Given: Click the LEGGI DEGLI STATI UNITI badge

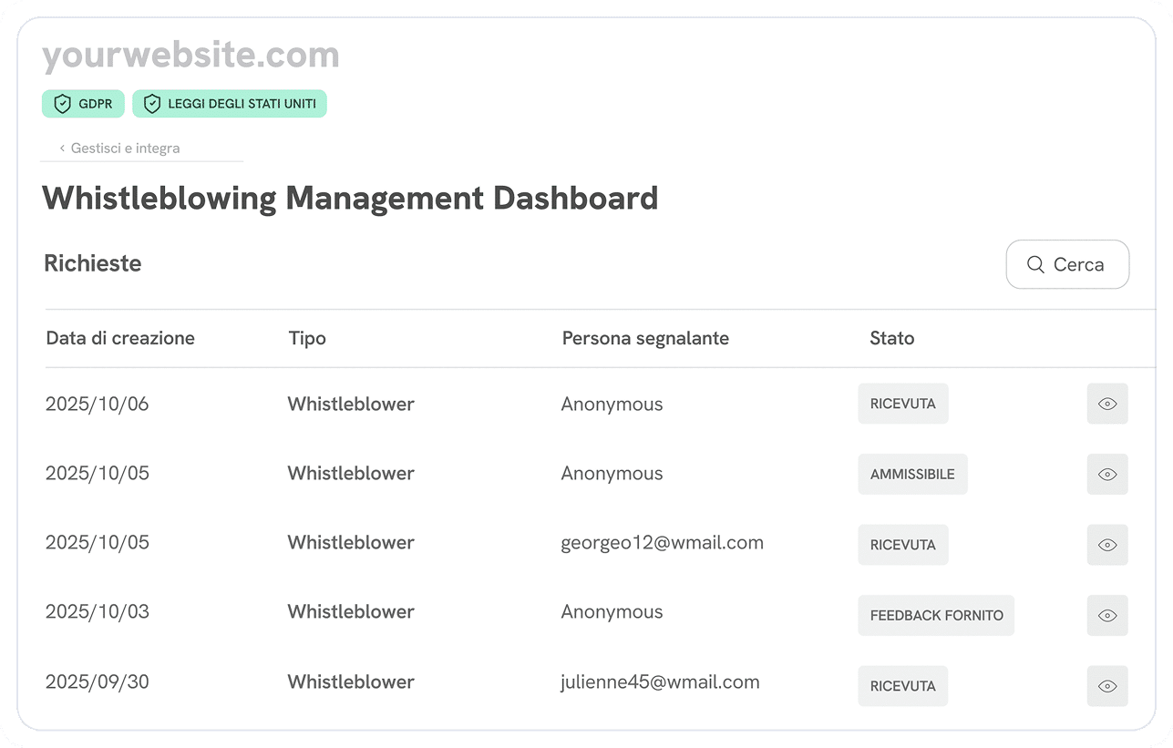Looking at the screenshot, I should 230,104.
